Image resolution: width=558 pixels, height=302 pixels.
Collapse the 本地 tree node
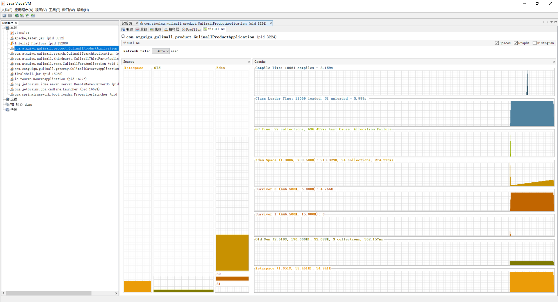(x=3, y=28)
